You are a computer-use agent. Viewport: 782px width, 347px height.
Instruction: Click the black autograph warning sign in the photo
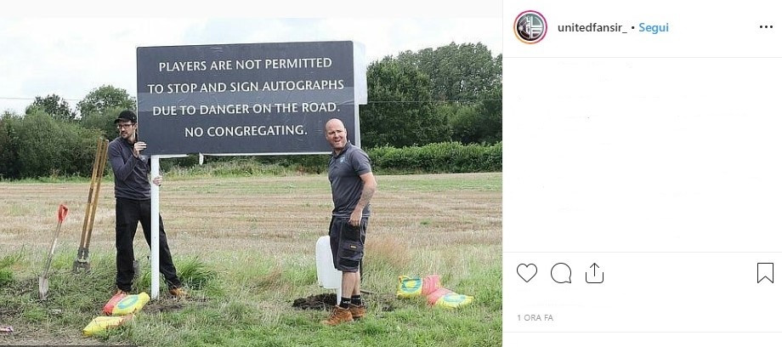(x=246, y=98)
